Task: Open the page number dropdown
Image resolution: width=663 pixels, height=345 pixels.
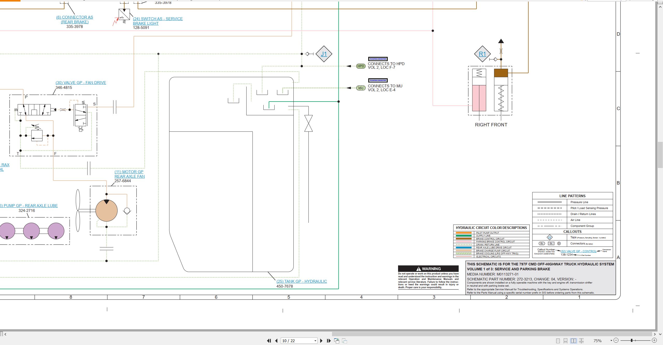Action: tap(315, 341)
